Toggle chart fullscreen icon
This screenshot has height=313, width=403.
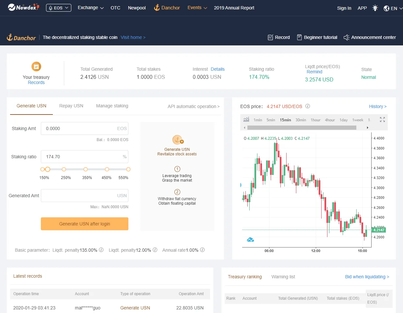pyautogui.click(x=382, y=120)
